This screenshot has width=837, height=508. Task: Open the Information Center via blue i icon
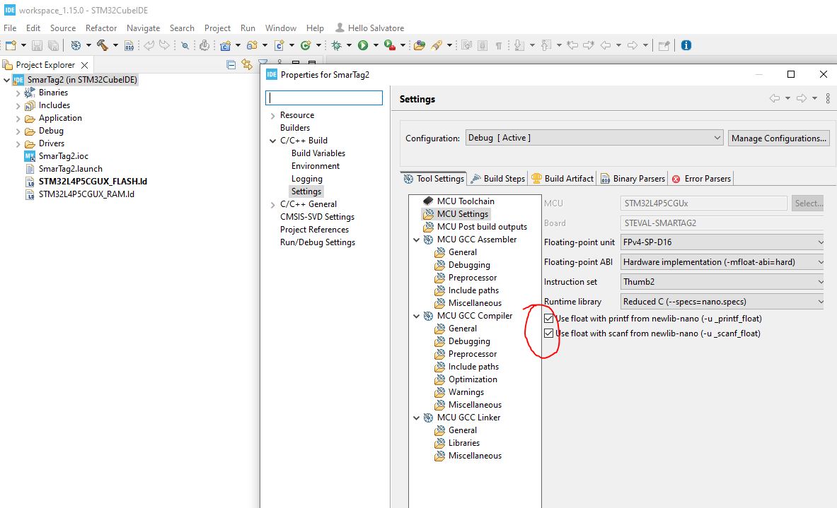[685, 45]
